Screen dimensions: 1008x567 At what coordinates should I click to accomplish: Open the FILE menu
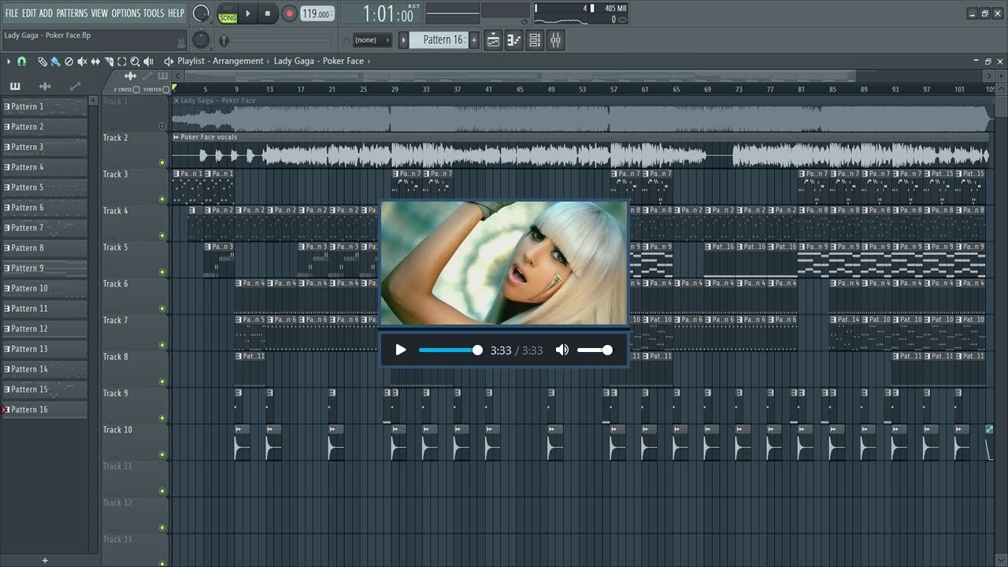12,13
